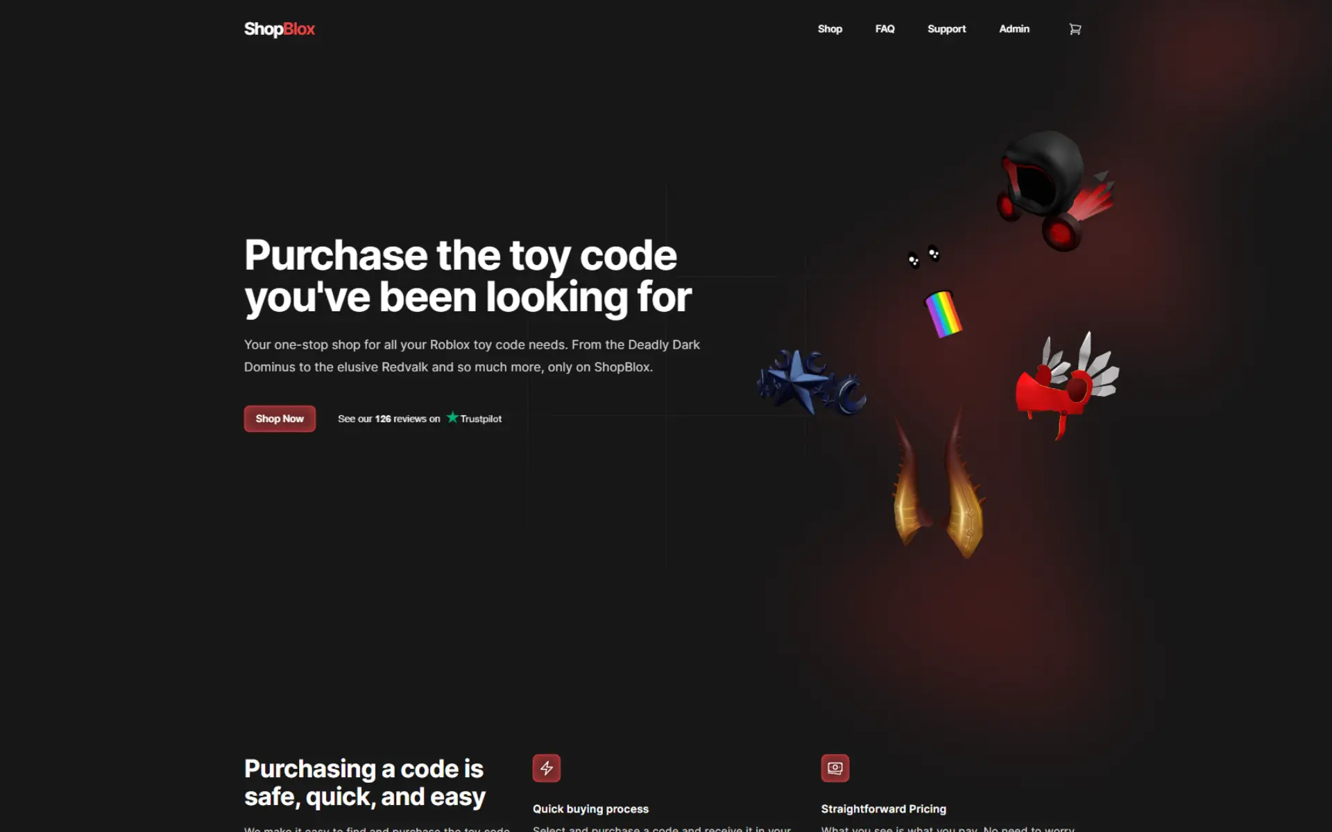Click the green Trustpilot star icon
Viewport: 1332px width, 832px height.
coord(452,417)
